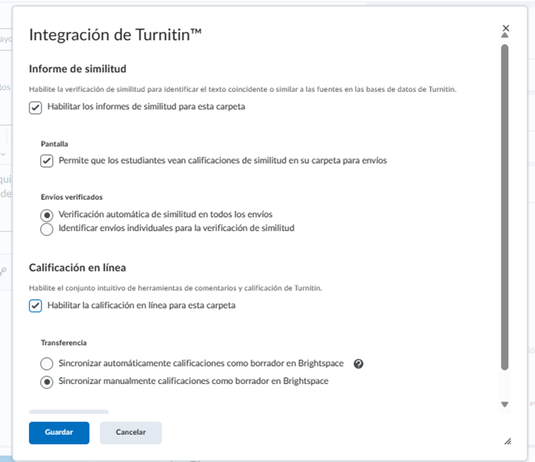This screenshot has width=535, height=462.
Task: Click the Informe de similitud section heading
Action: click(x=79, y=68)
